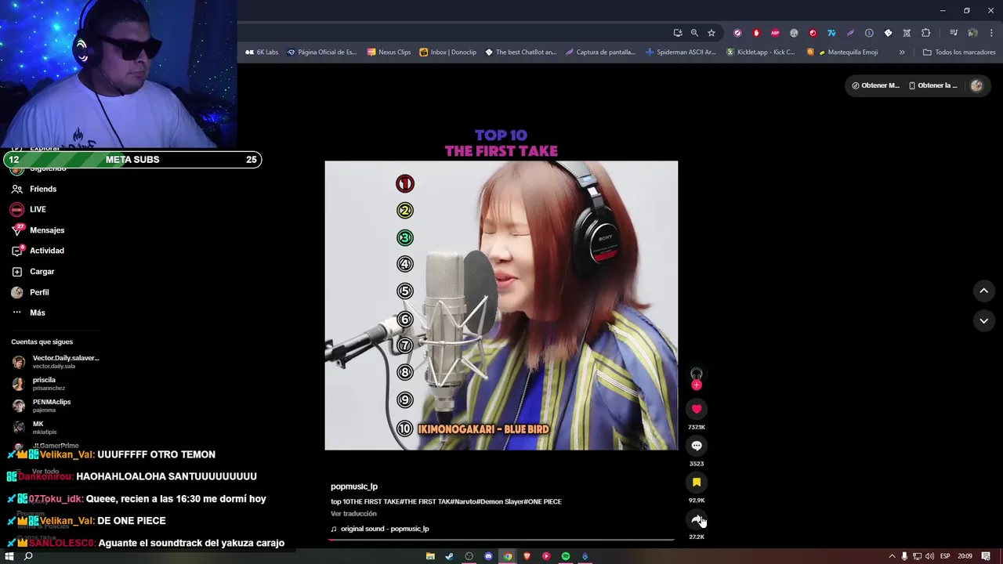Click the #ONE PIECE hashtag
1003x564 pixels.
point(543,501)
